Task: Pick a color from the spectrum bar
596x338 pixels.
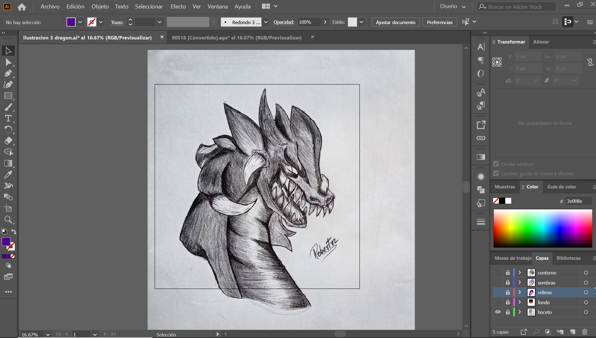Action: pyautogui.click(x=543, y=228)
